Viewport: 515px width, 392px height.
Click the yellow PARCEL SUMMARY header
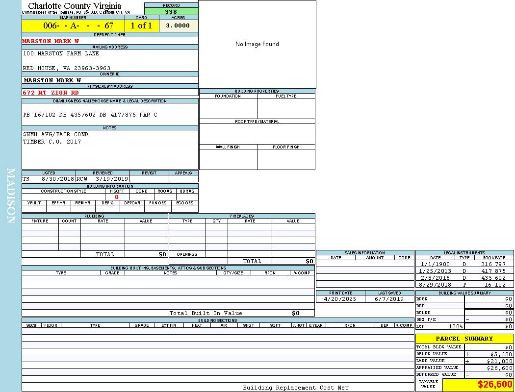[x=464, y=339]
